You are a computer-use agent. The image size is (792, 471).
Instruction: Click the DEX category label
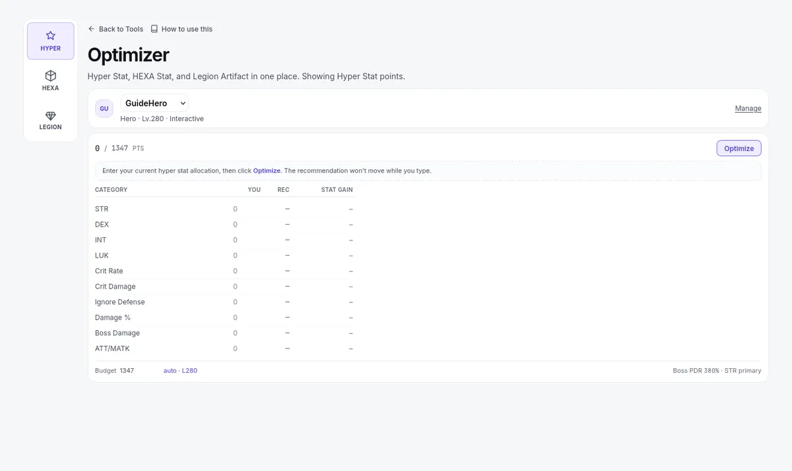point(102,225)
